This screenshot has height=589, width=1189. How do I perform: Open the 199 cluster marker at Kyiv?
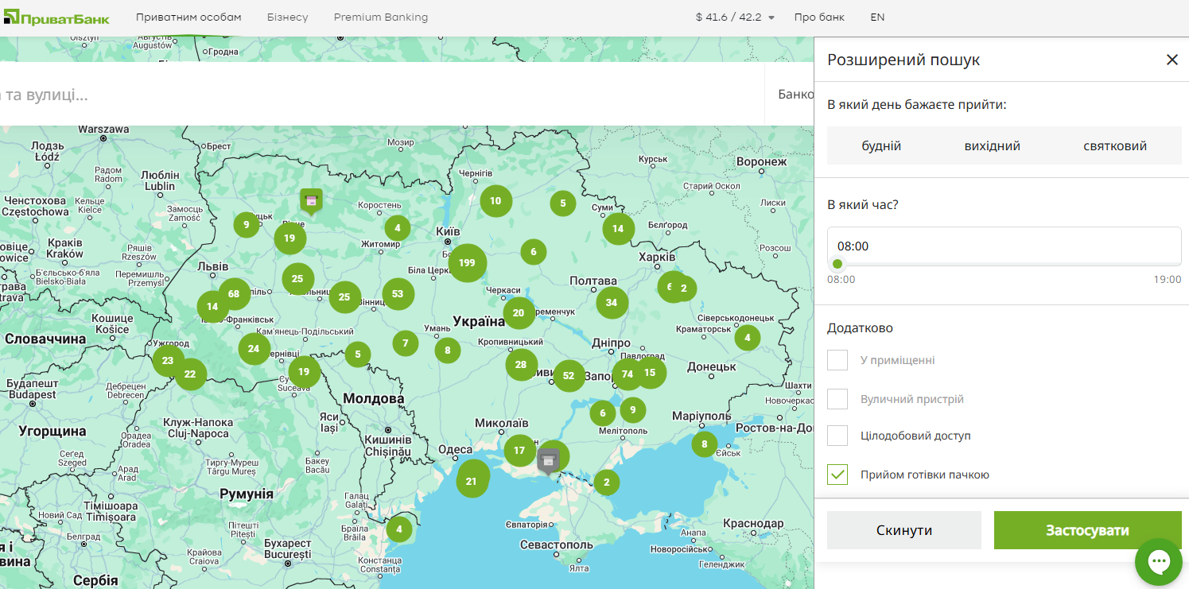(x=467, y=263)
